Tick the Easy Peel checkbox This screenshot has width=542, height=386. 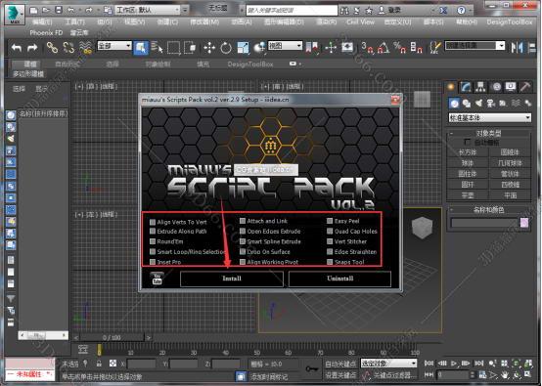point(330,221)
